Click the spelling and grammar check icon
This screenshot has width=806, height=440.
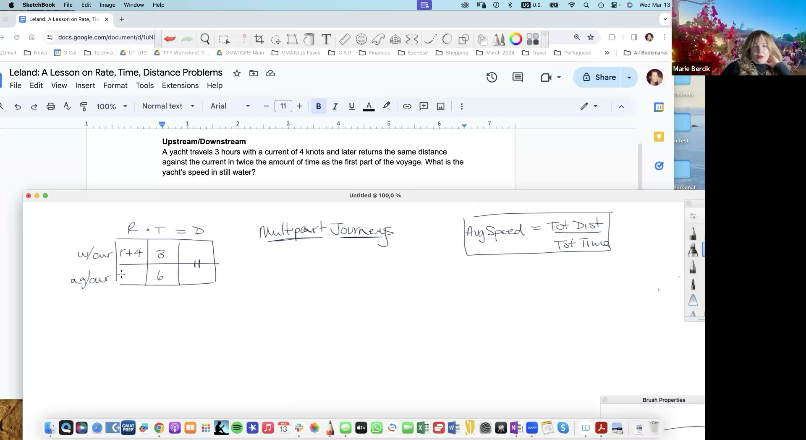coord(67,106)
